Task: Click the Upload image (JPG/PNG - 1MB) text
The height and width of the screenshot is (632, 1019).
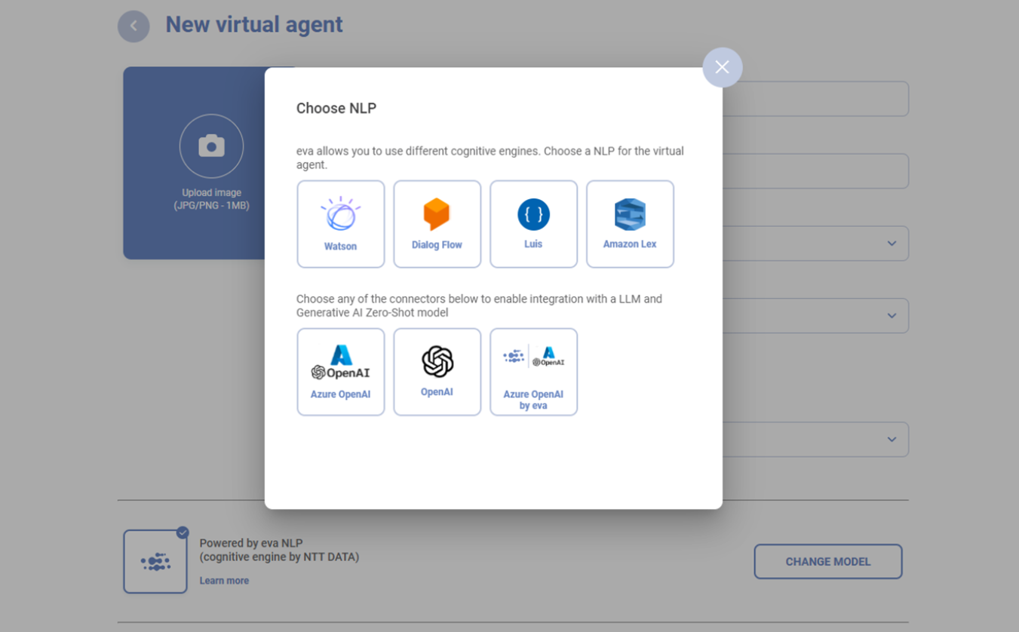Action: click(211, 199)
